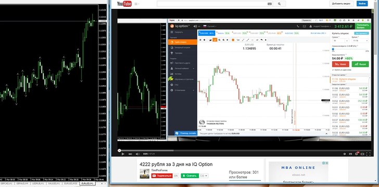Open the TimProForex channel avatar
The image size is (379, 187).
[145, 173]
